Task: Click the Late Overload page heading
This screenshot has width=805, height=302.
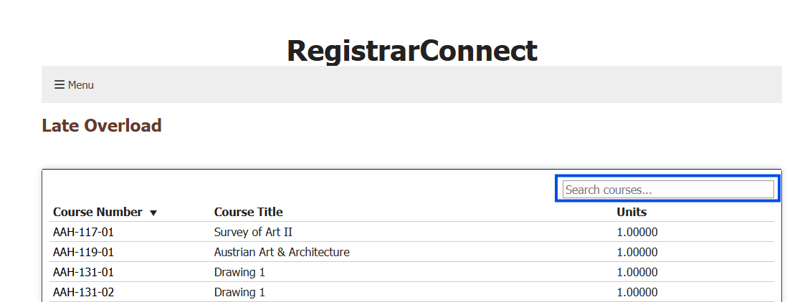Action: (x=102, y=126)
